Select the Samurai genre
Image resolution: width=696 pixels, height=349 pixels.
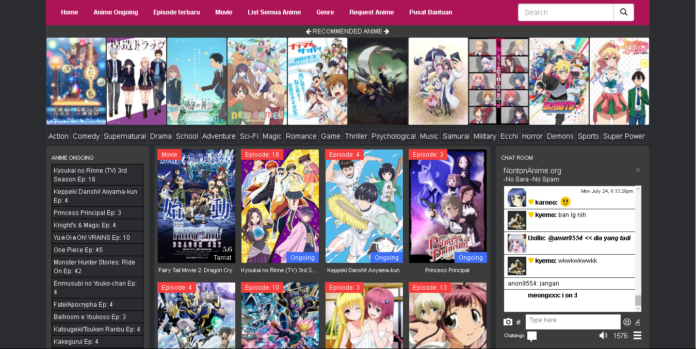point(456,136)
